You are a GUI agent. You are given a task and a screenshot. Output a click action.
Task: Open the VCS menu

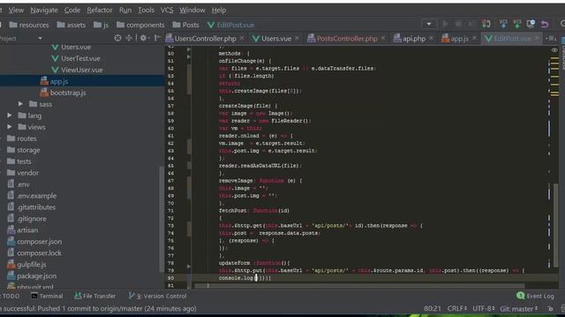coord(167,10)
